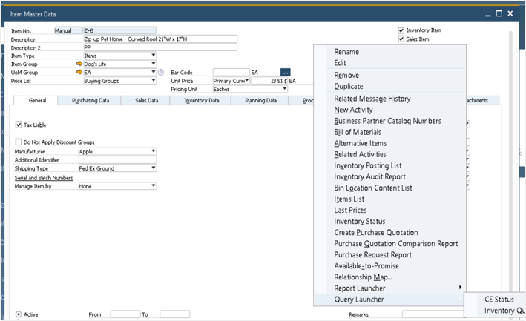The width and height of the screenshot is (526, 321).
Task: Switch to the Sales Data tab
Action: tap(146, 101)
